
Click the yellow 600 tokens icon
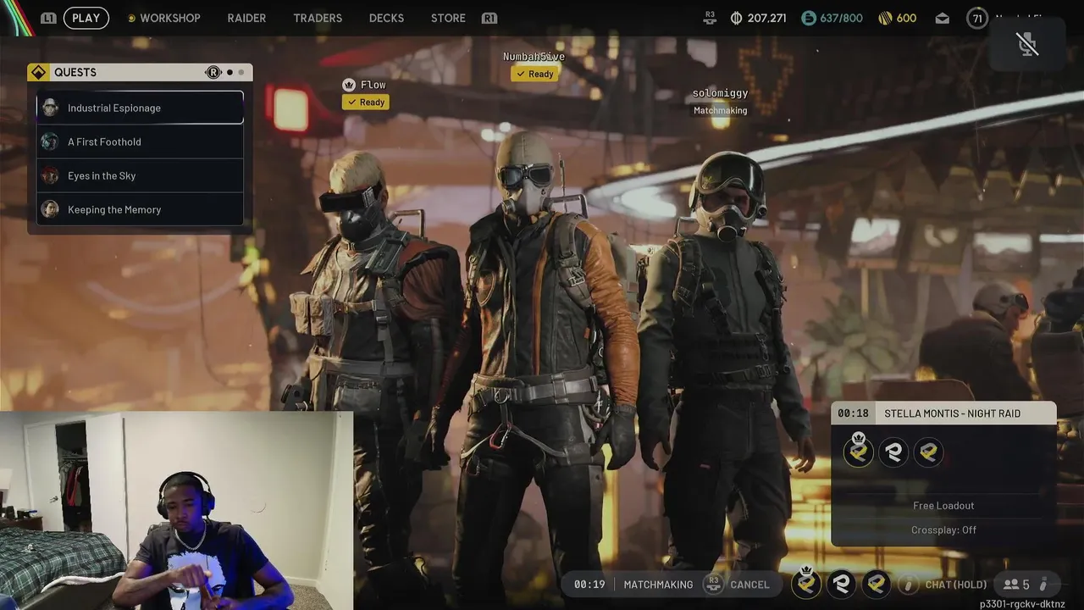click(x=885, y=18)
